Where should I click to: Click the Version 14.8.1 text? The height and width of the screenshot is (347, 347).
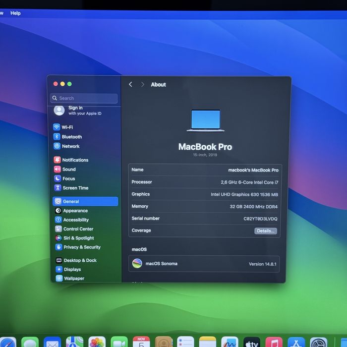(262, 264)
